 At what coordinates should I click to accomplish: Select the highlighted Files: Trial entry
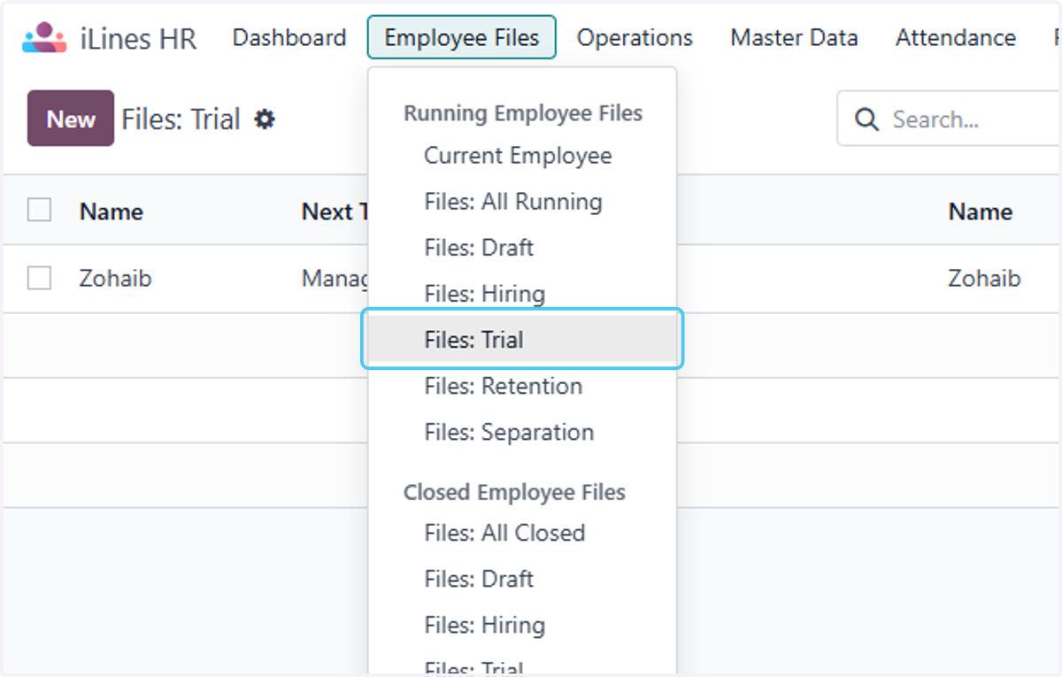click(x=522, y=340)
